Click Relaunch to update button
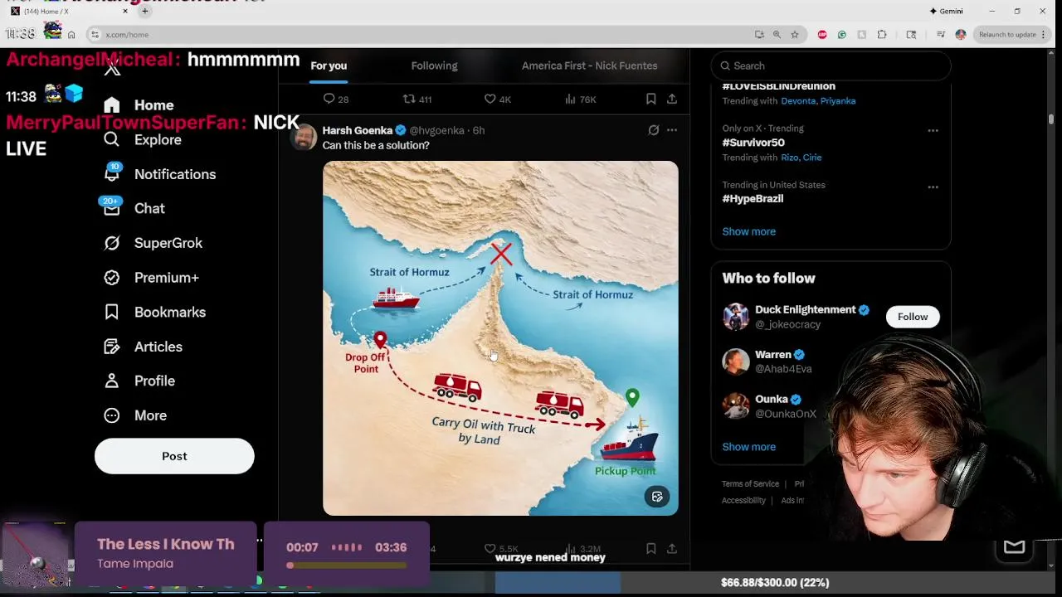This screenshot has height=597, width=1062. coord(1011,35)
